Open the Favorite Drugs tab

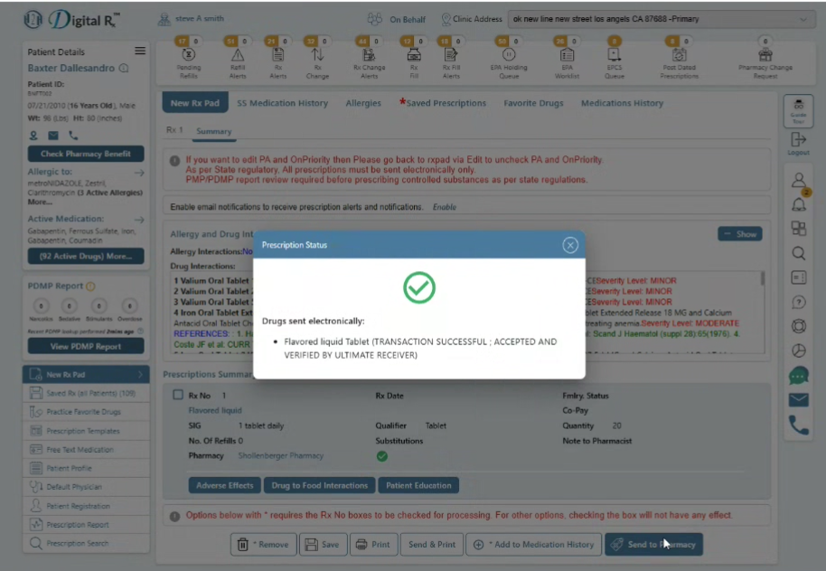(533, 103)
